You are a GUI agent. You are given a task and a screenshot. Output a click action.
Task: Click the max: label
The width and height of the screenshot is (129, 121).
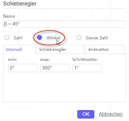click(45, 59)
